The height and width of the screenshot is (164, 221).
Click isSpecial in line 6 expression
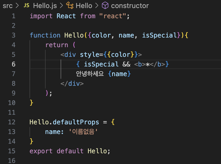coord(101,64)
